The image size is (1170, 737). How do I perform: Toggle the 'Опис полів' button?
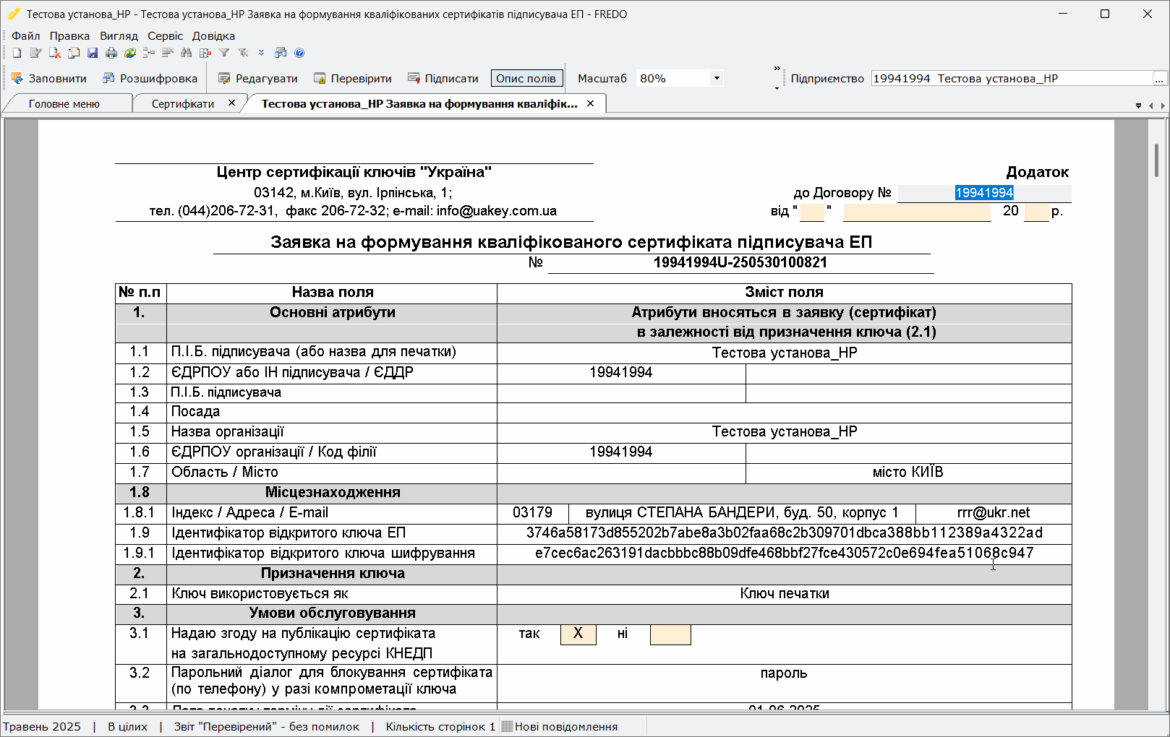click(x=526, y=78)
